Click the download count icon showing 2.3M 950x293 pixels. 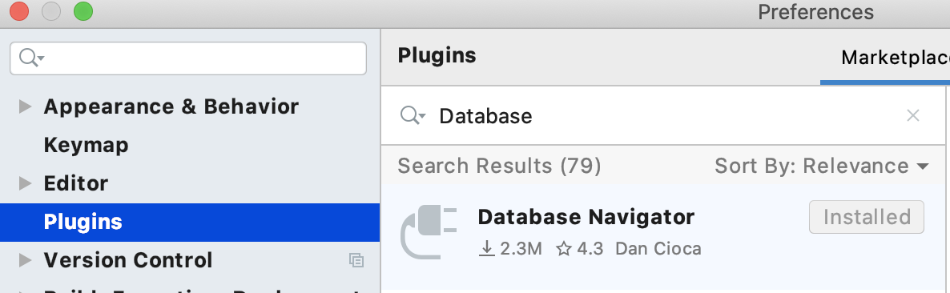486,248
